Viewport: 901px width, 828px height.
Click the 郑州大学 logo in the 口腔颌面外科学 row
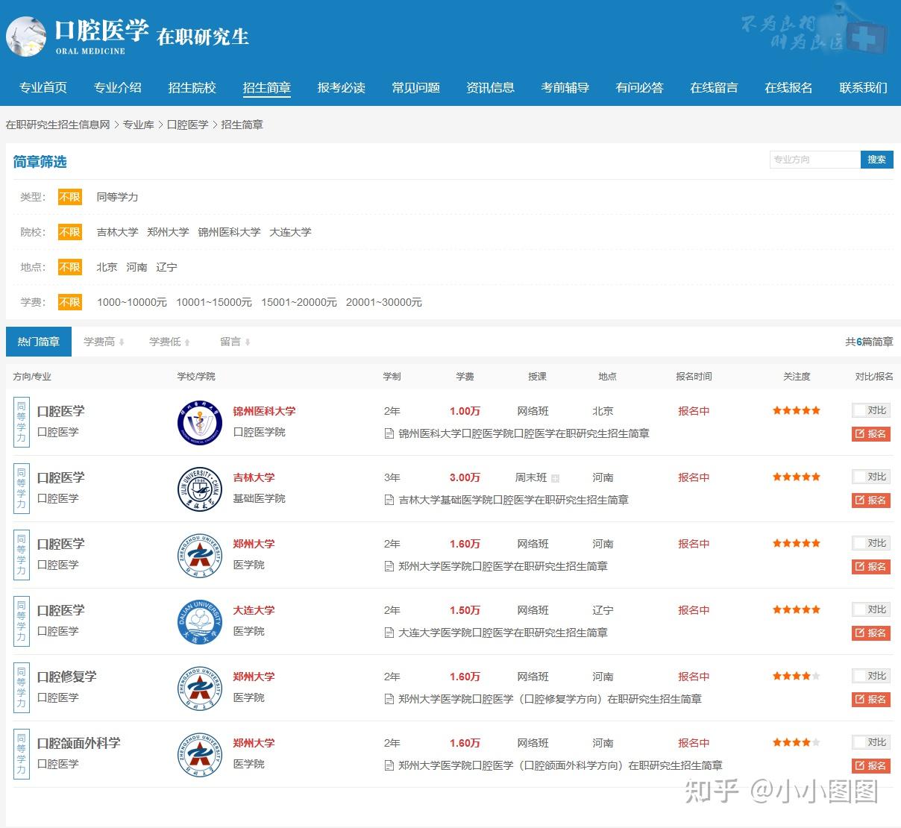[x=200, y=755]
